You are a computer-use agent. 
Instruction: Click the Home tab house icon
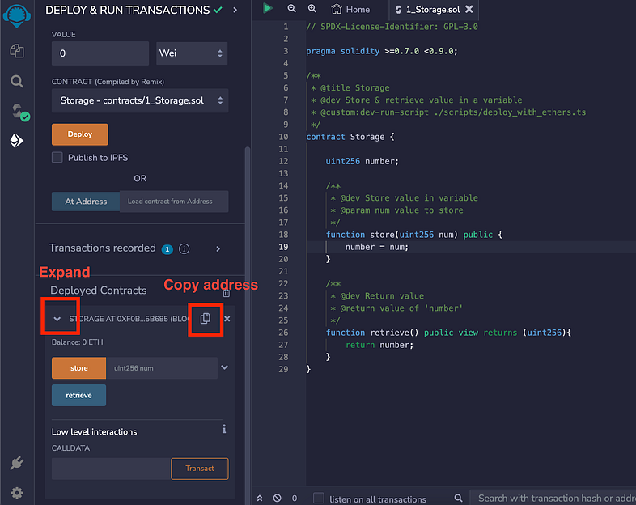point(337,9)
